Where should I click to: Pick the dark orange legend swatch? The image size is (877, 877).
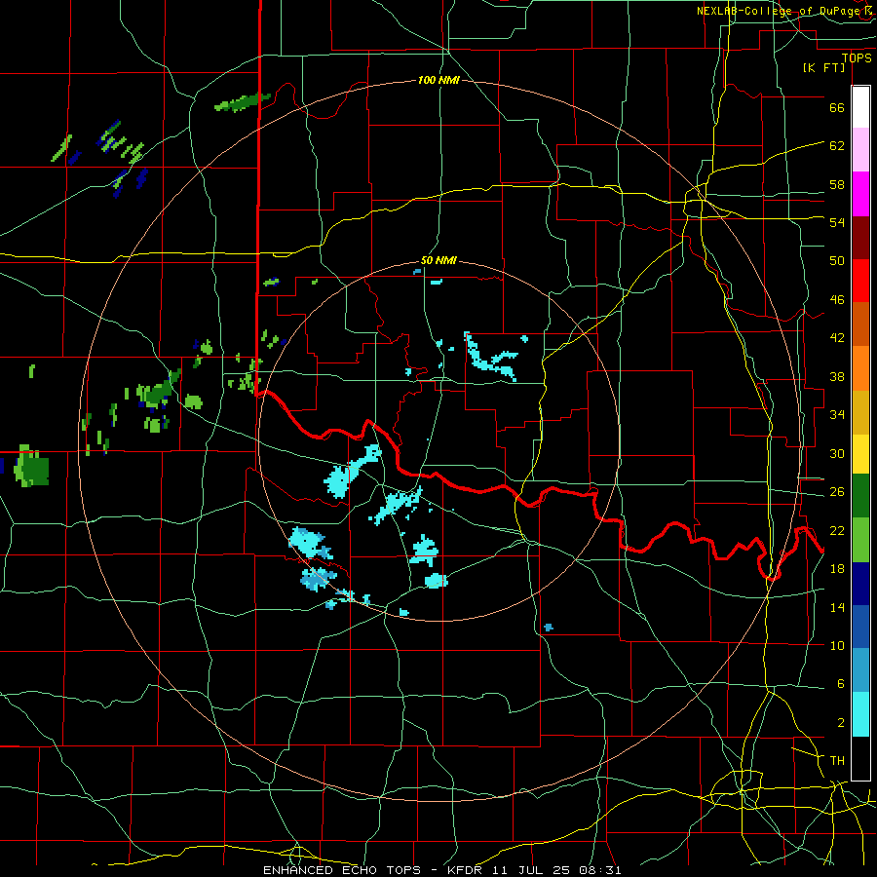point(860,324)
